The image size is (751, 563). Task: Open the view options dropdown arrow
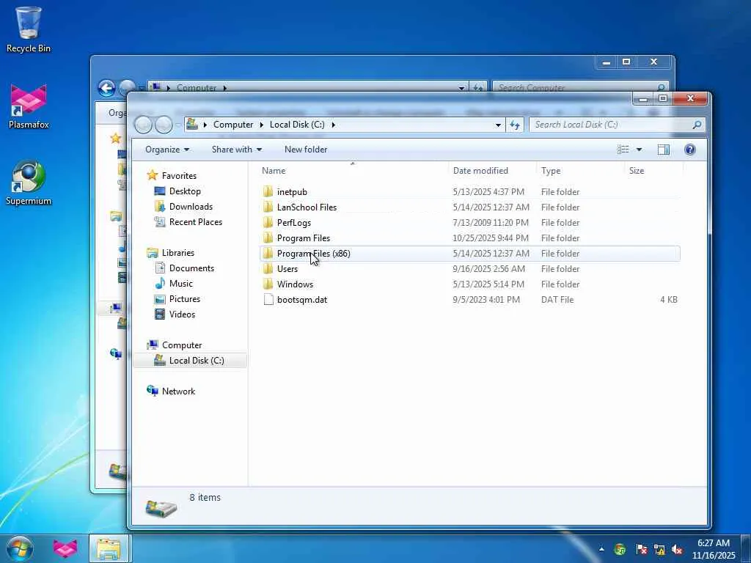click(x=639, y=150)
